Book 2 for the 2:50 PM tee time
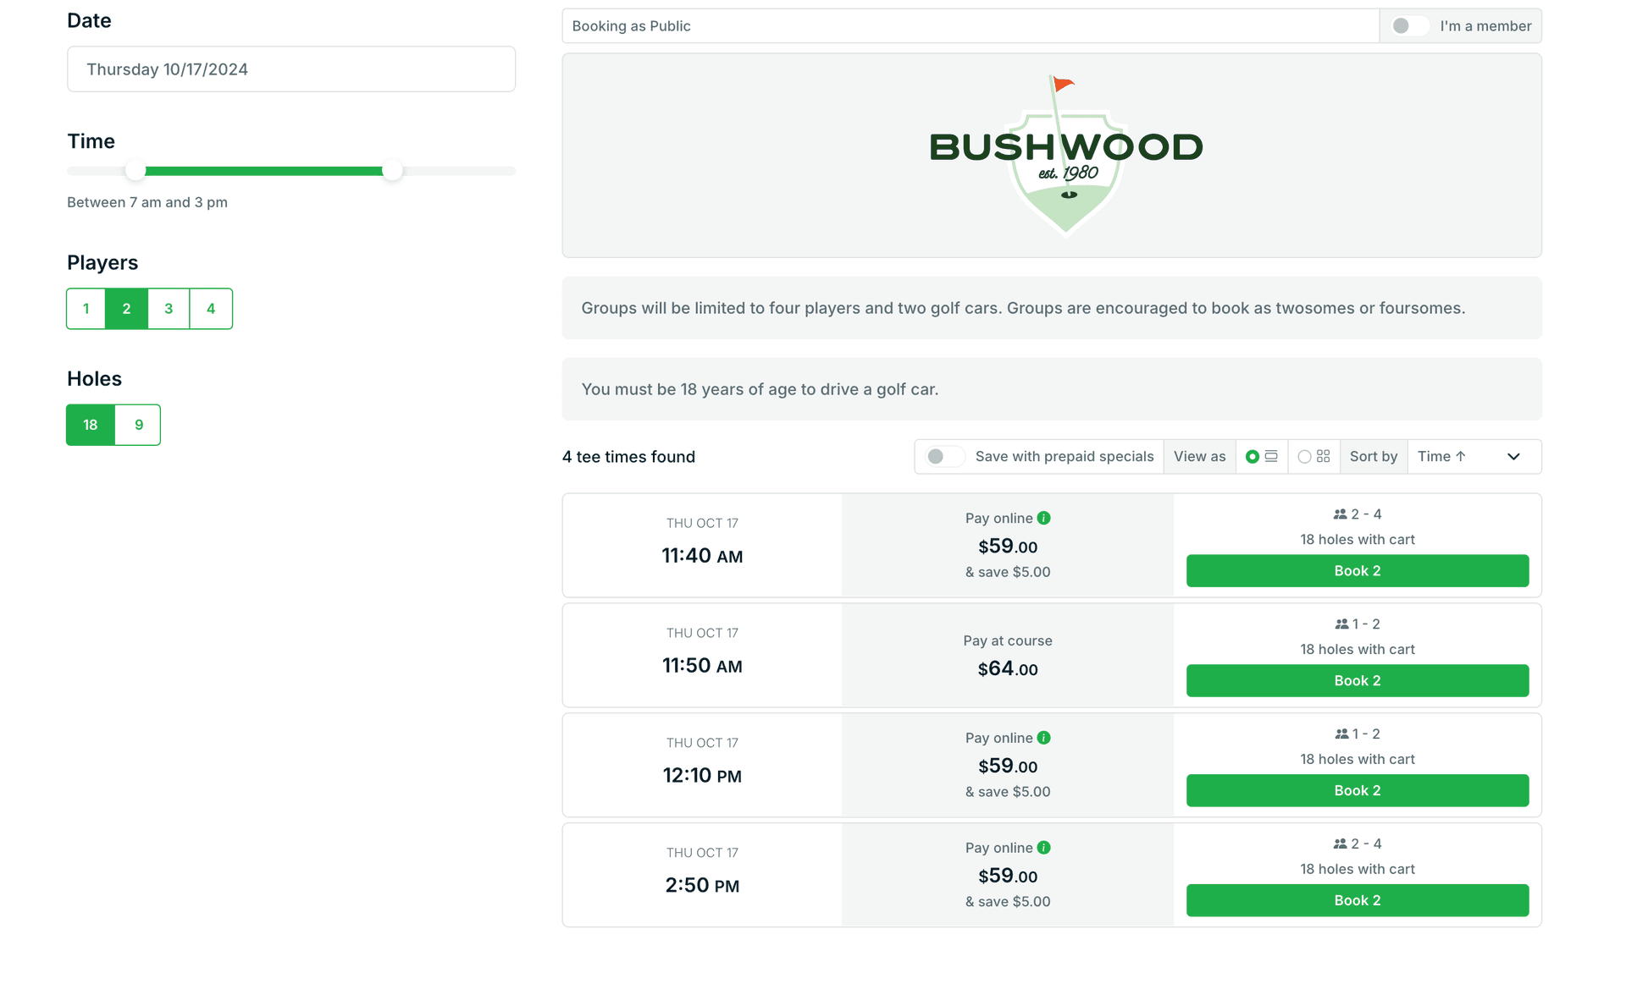Screen dimensions: 1626x1006 1357,900
